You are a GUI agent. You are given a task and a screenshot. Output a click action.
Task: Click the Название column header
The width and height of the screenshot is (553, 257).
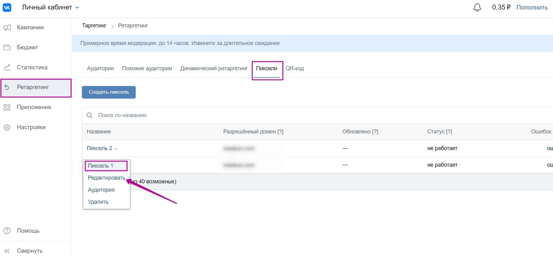coord(99,132)
